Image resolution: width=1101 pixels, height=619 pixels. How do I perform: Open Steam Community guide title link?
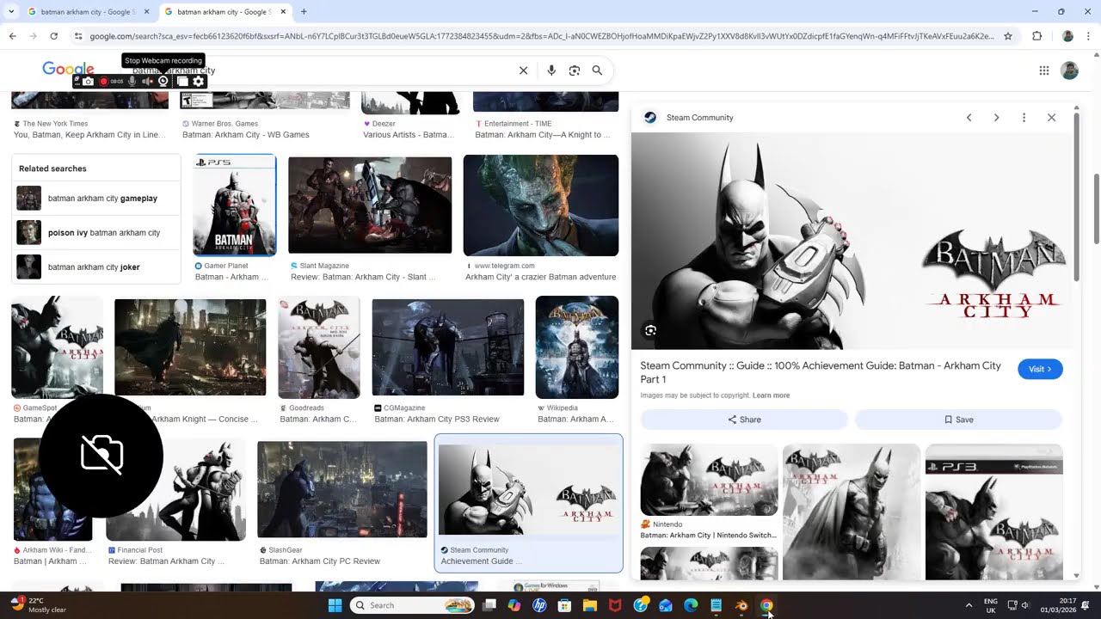point(821,372)
